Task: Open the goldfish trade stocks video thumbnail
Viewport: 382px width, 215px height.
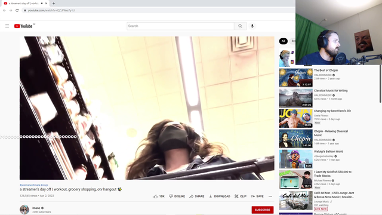Action: pos(296,179)
